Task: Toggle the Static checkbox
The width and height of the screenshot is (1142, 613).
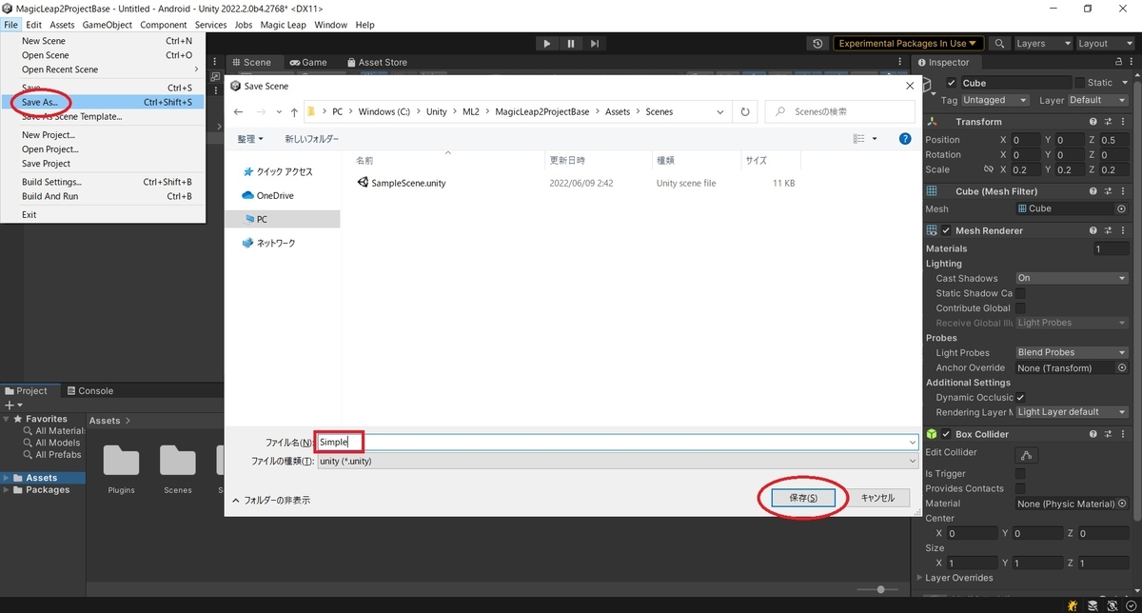Action: point(1079,83)
